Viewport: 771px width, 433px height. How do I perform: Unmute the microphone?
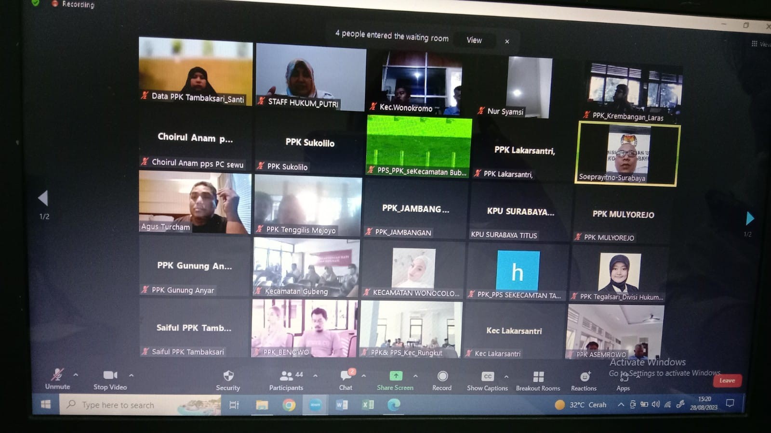point(58,374)
